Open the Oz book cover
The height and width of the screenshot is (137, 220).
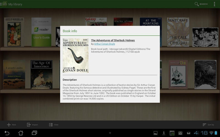(178, 75)
